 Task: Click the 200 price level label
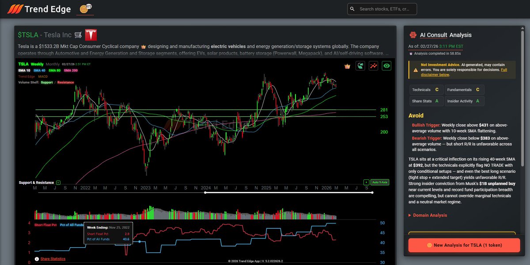(x=384, y=132)
